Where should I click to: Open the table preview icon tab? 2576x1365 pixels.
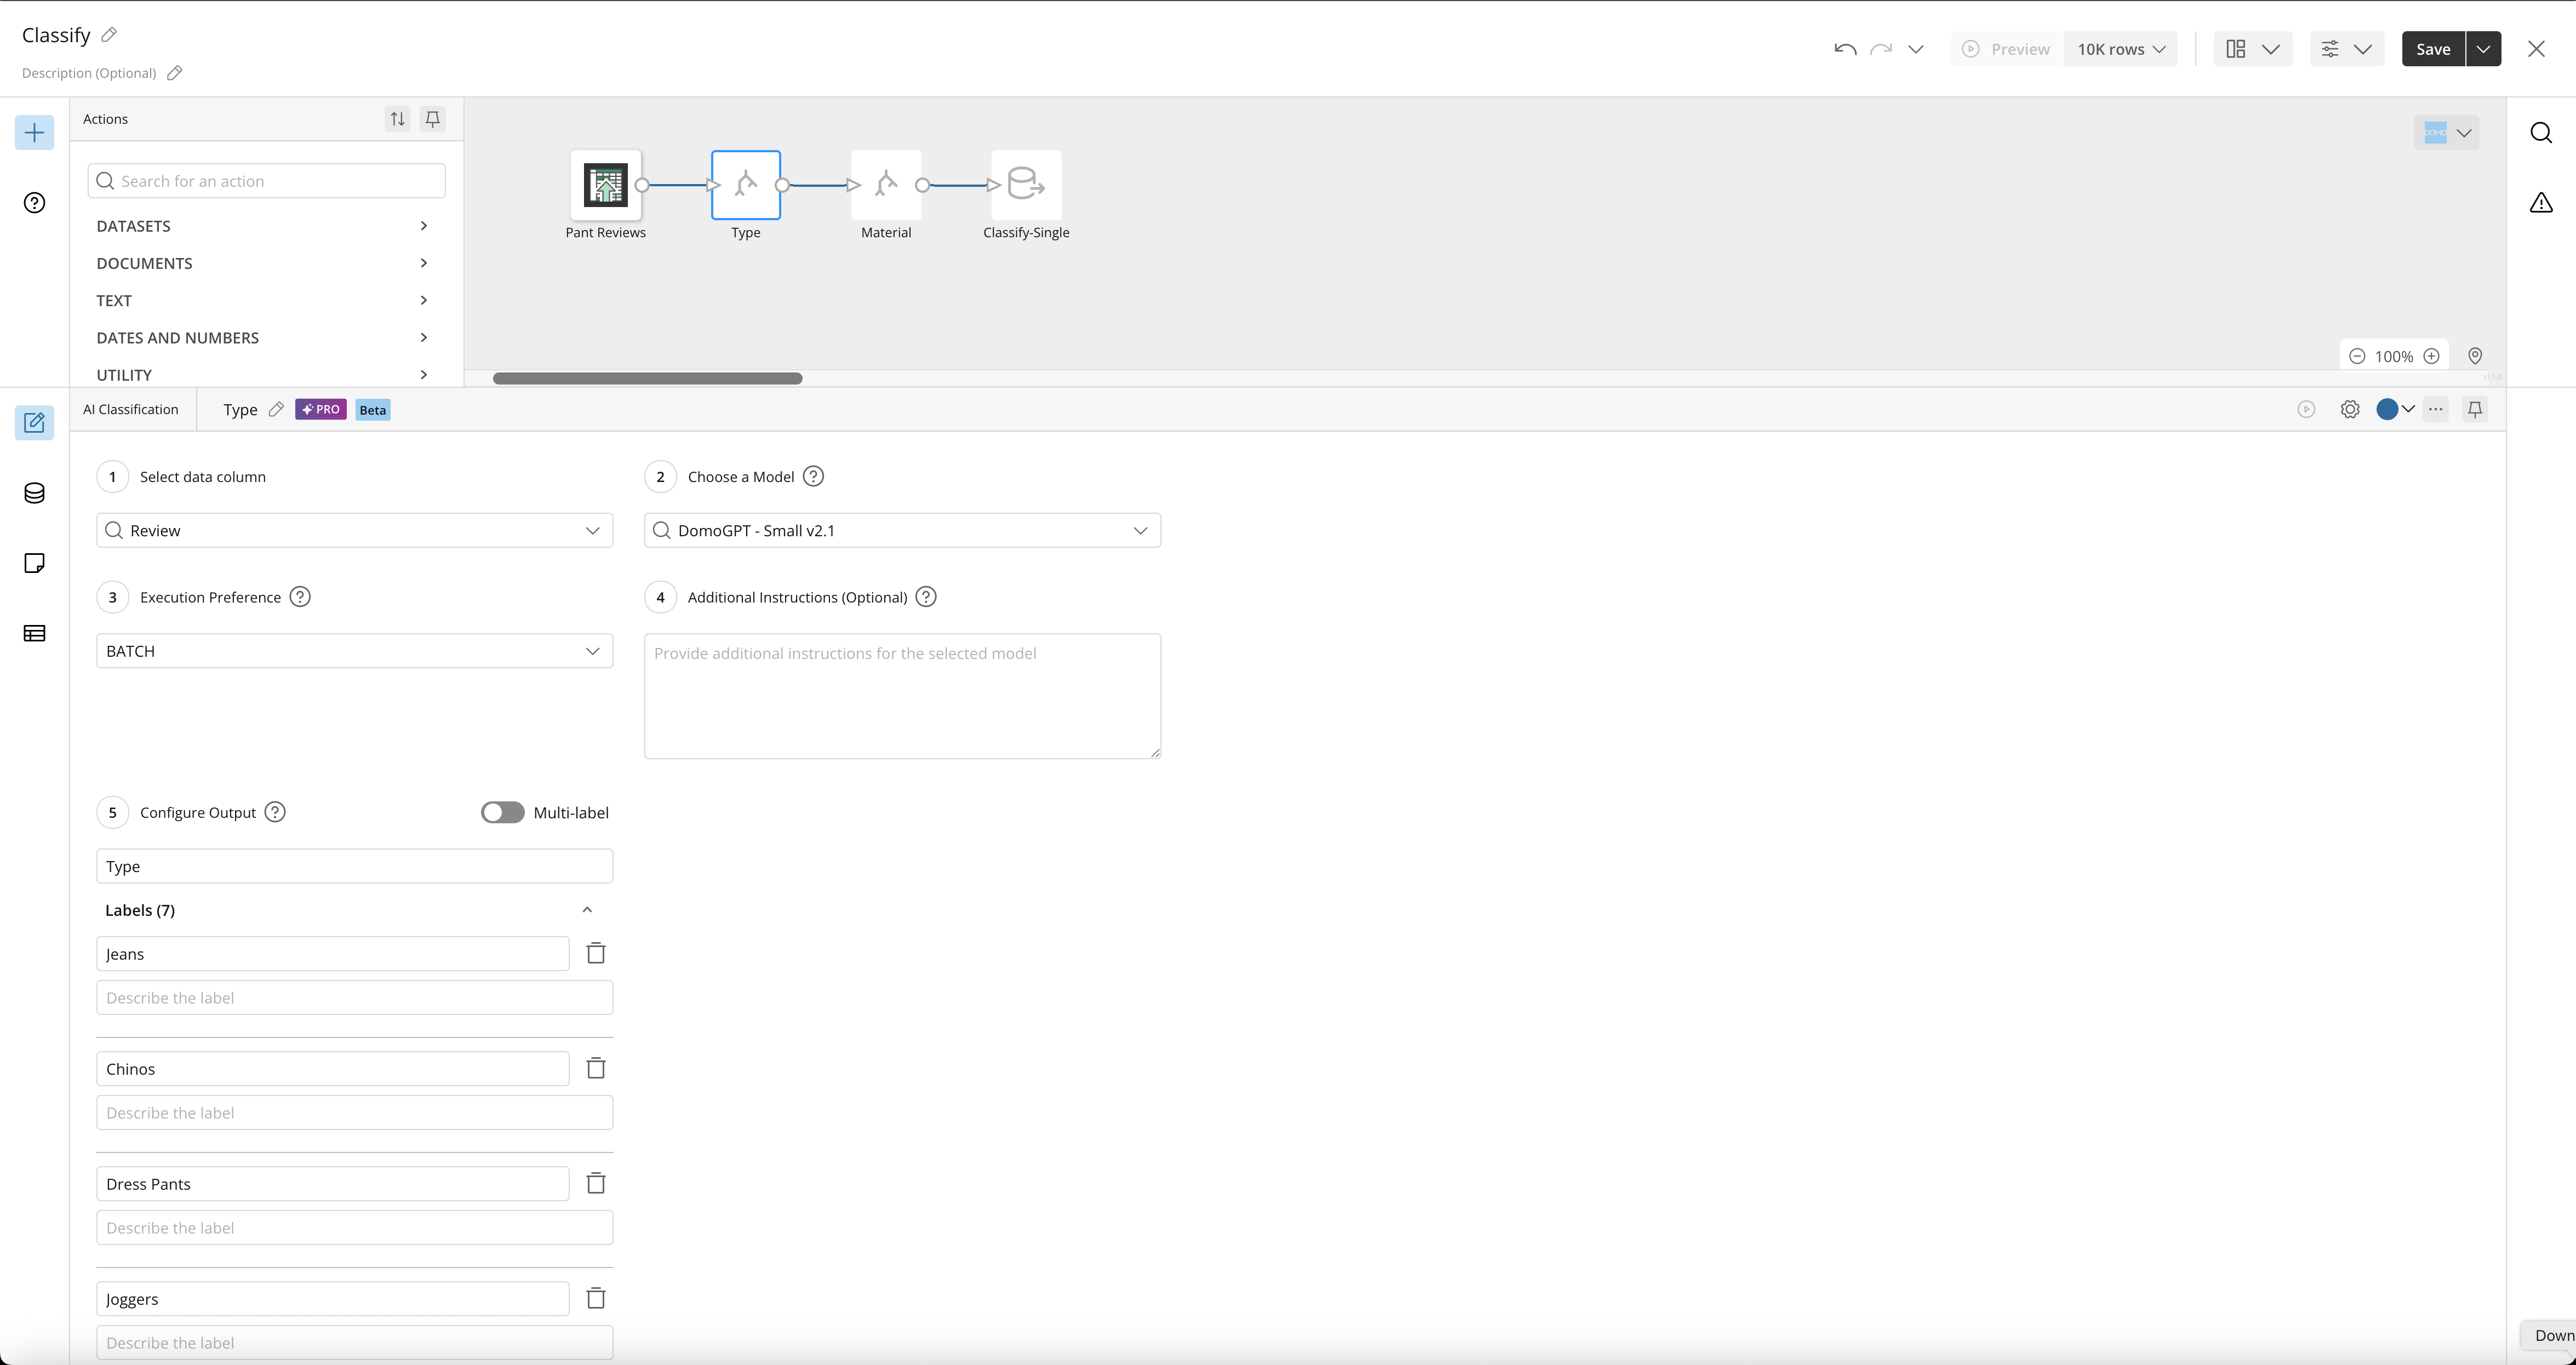pos(34,633)
